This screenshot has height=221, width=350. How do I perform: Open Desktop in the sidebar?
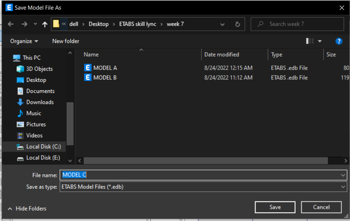click(36, 80)
